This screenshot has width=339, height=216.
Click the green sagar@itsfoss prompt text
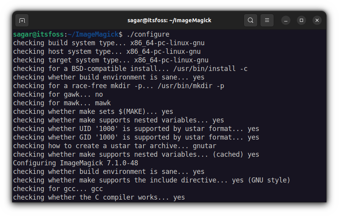[38, 34]
